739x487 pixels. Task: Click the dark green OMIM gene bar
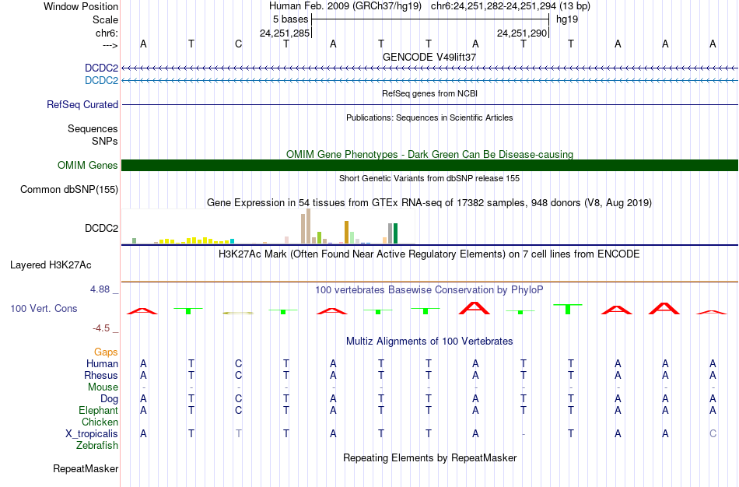click(429, 165)
